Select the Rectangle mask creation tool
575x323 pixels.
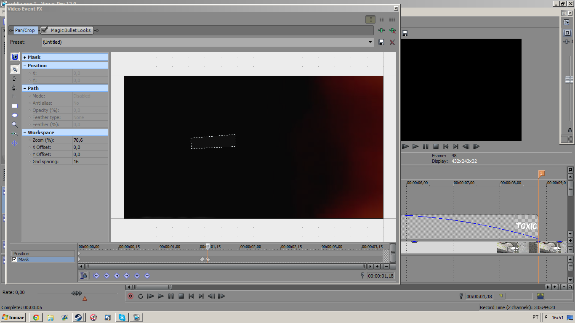pyautogui.click(x=15, y=106)
